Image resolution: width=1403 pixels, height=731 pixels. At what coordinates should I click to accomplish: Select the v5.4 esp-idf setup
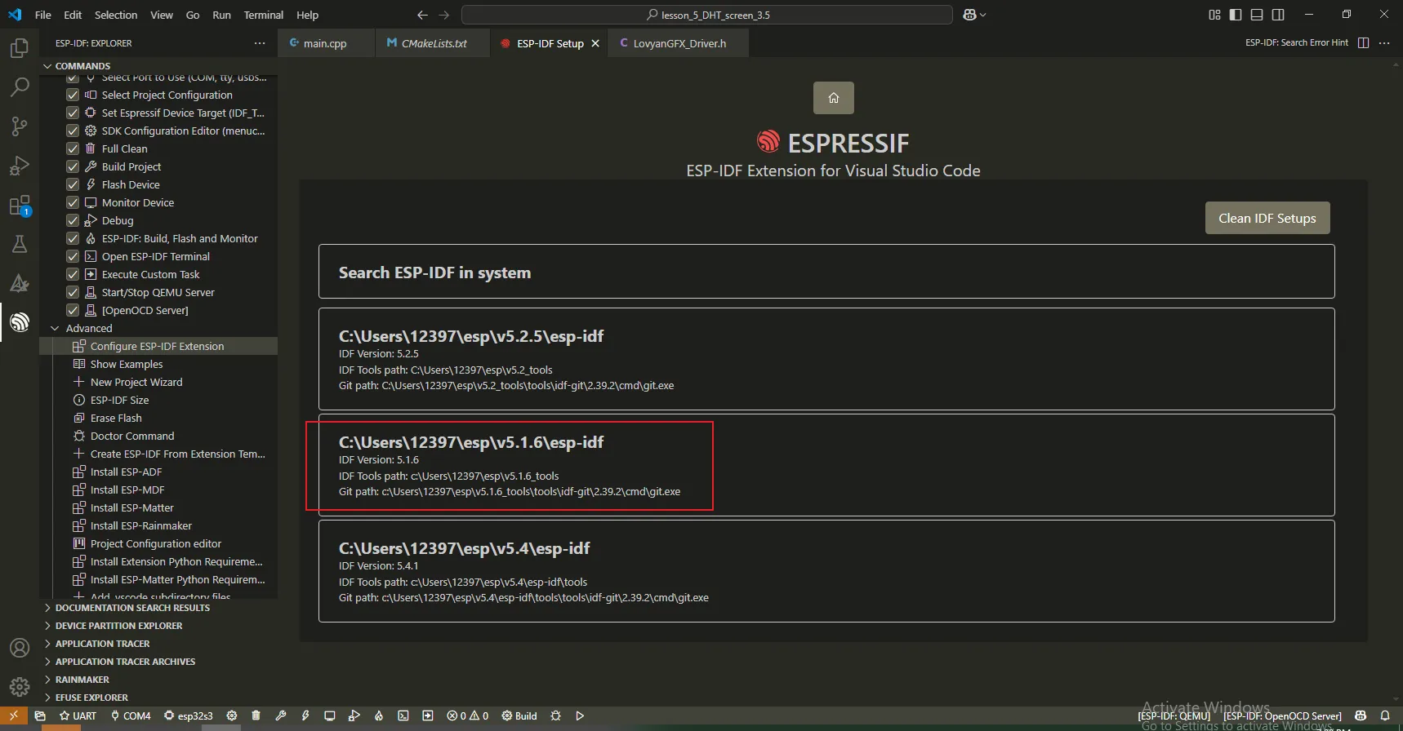tap(826, 571)
